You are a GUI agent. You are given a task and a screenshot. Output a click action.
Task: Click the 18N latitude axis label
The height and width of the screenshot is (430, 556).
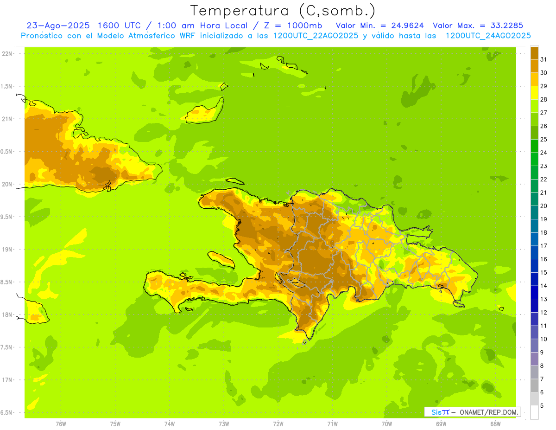[8, 315]
